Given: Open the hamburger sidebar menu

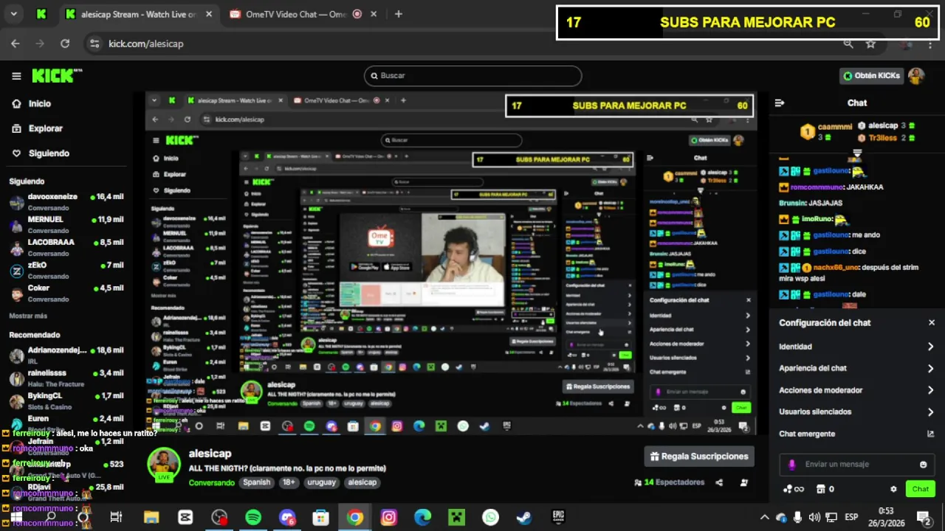Looking at the screenshot, I should tap(16, 76).
